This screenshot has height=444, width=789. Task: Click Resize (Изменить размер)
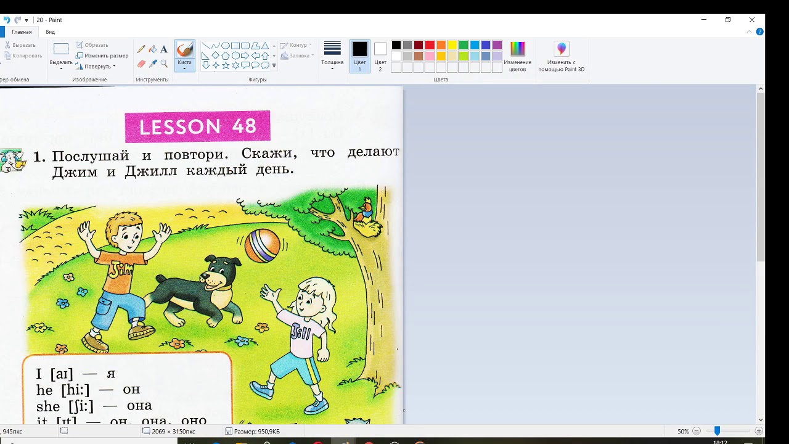click(x=102, y=55)
